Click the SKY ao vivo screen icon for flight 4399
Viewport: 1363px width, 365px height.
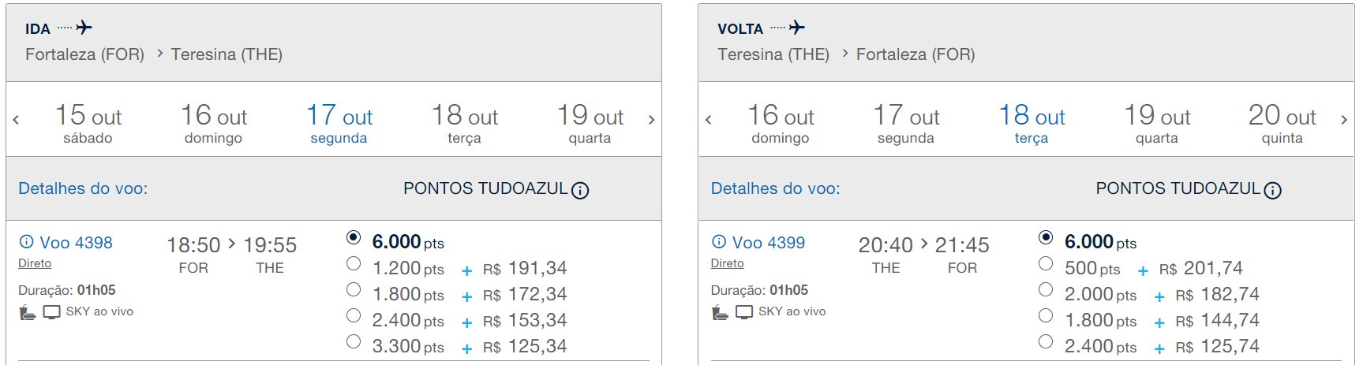pyautogui.click(x=744, y=312)
